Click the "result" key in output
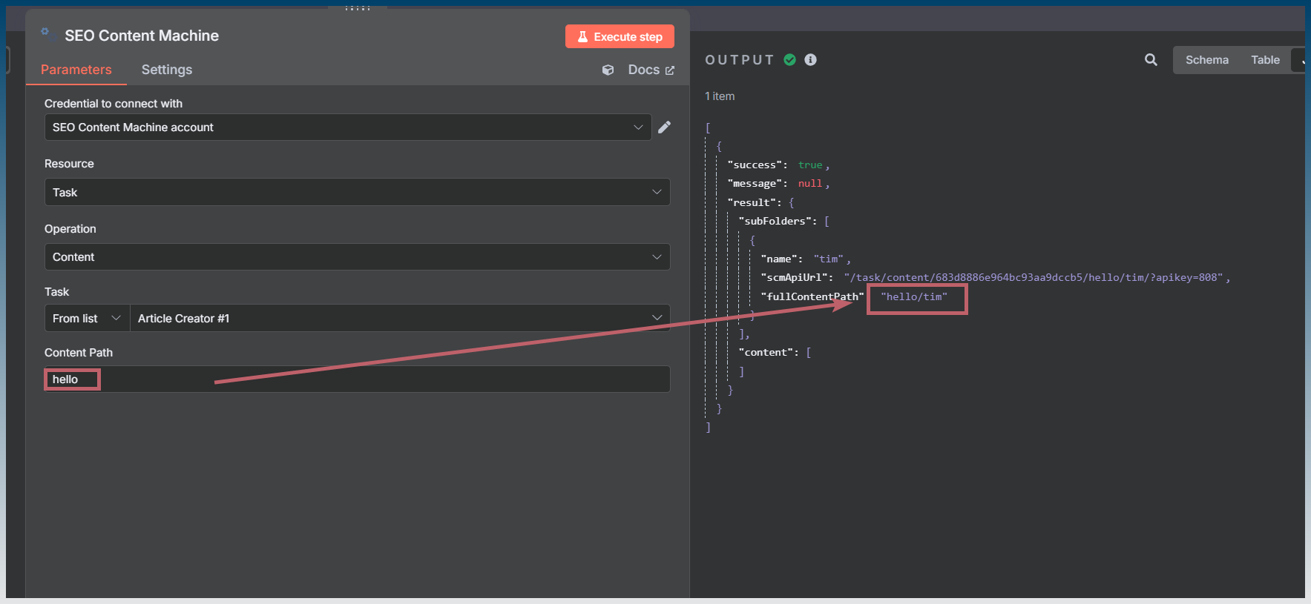This screenshot has width=1311, height=604. (752, 202)
